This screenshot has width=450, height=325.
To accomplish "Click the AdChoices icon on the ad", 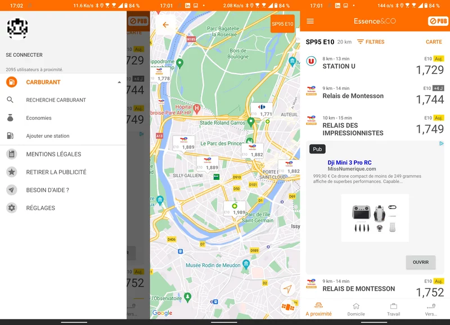I will click(442, 143).
